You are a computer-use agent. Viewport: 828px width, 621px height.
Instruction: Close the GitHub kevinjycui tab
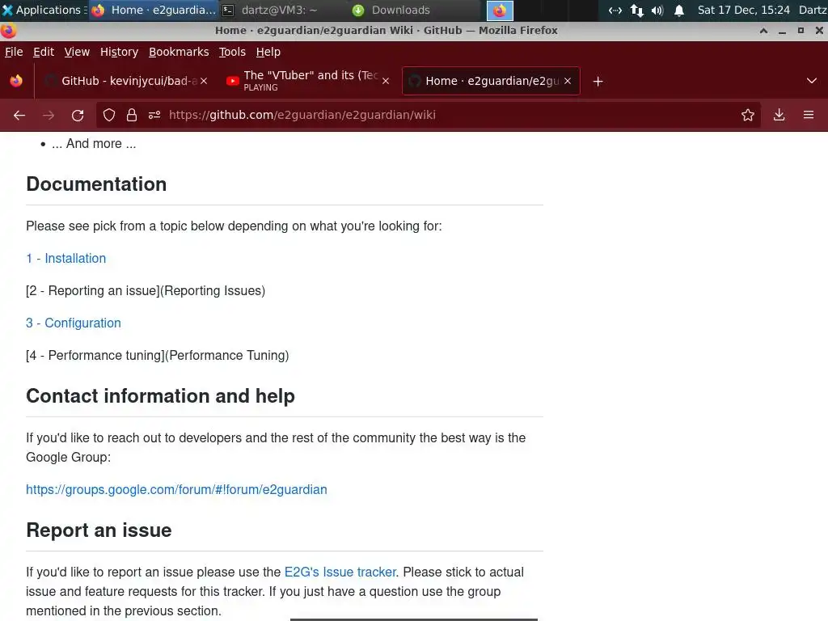(x=204, y=81)
